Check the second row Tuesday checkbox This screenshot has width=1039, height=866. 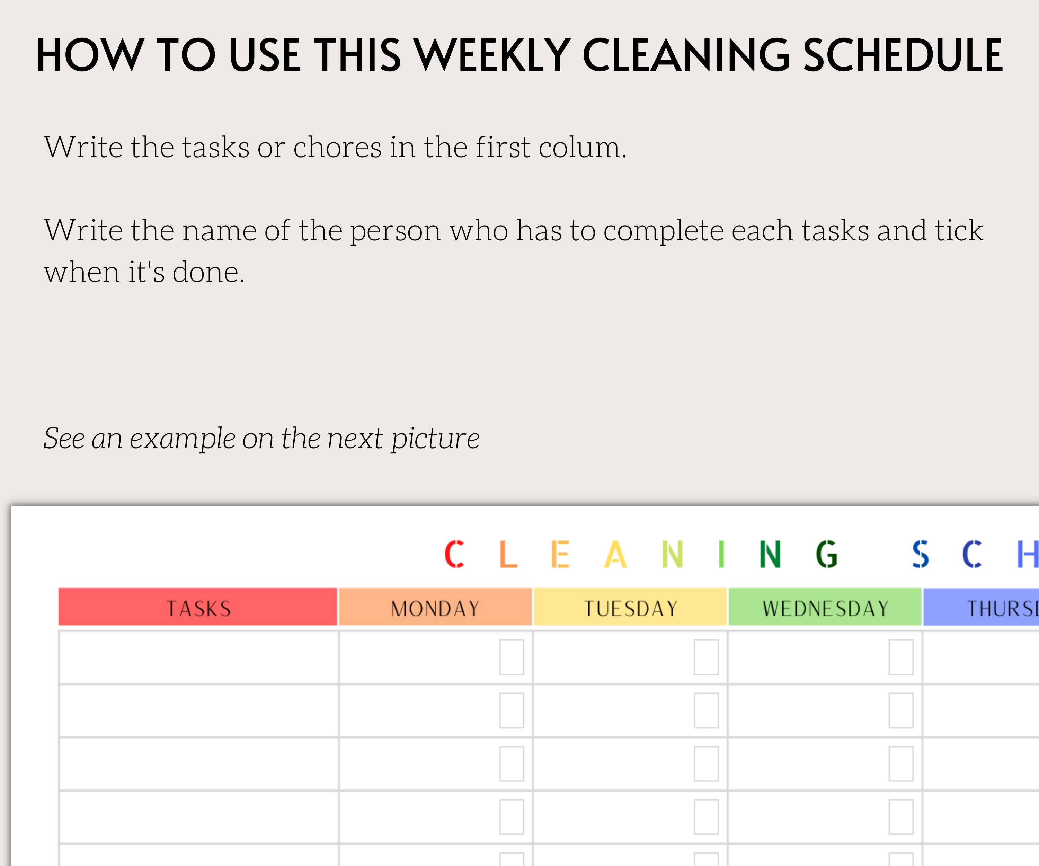click(706, 710)
